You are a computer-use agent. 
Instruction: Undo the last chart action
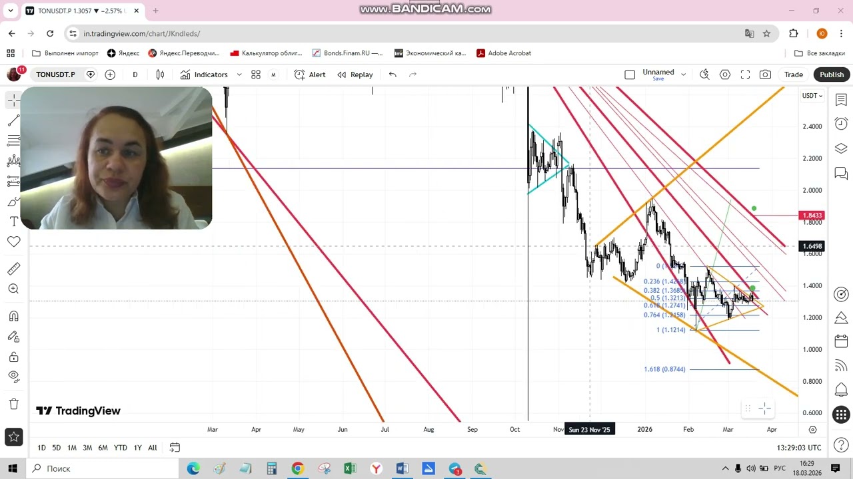393,75
